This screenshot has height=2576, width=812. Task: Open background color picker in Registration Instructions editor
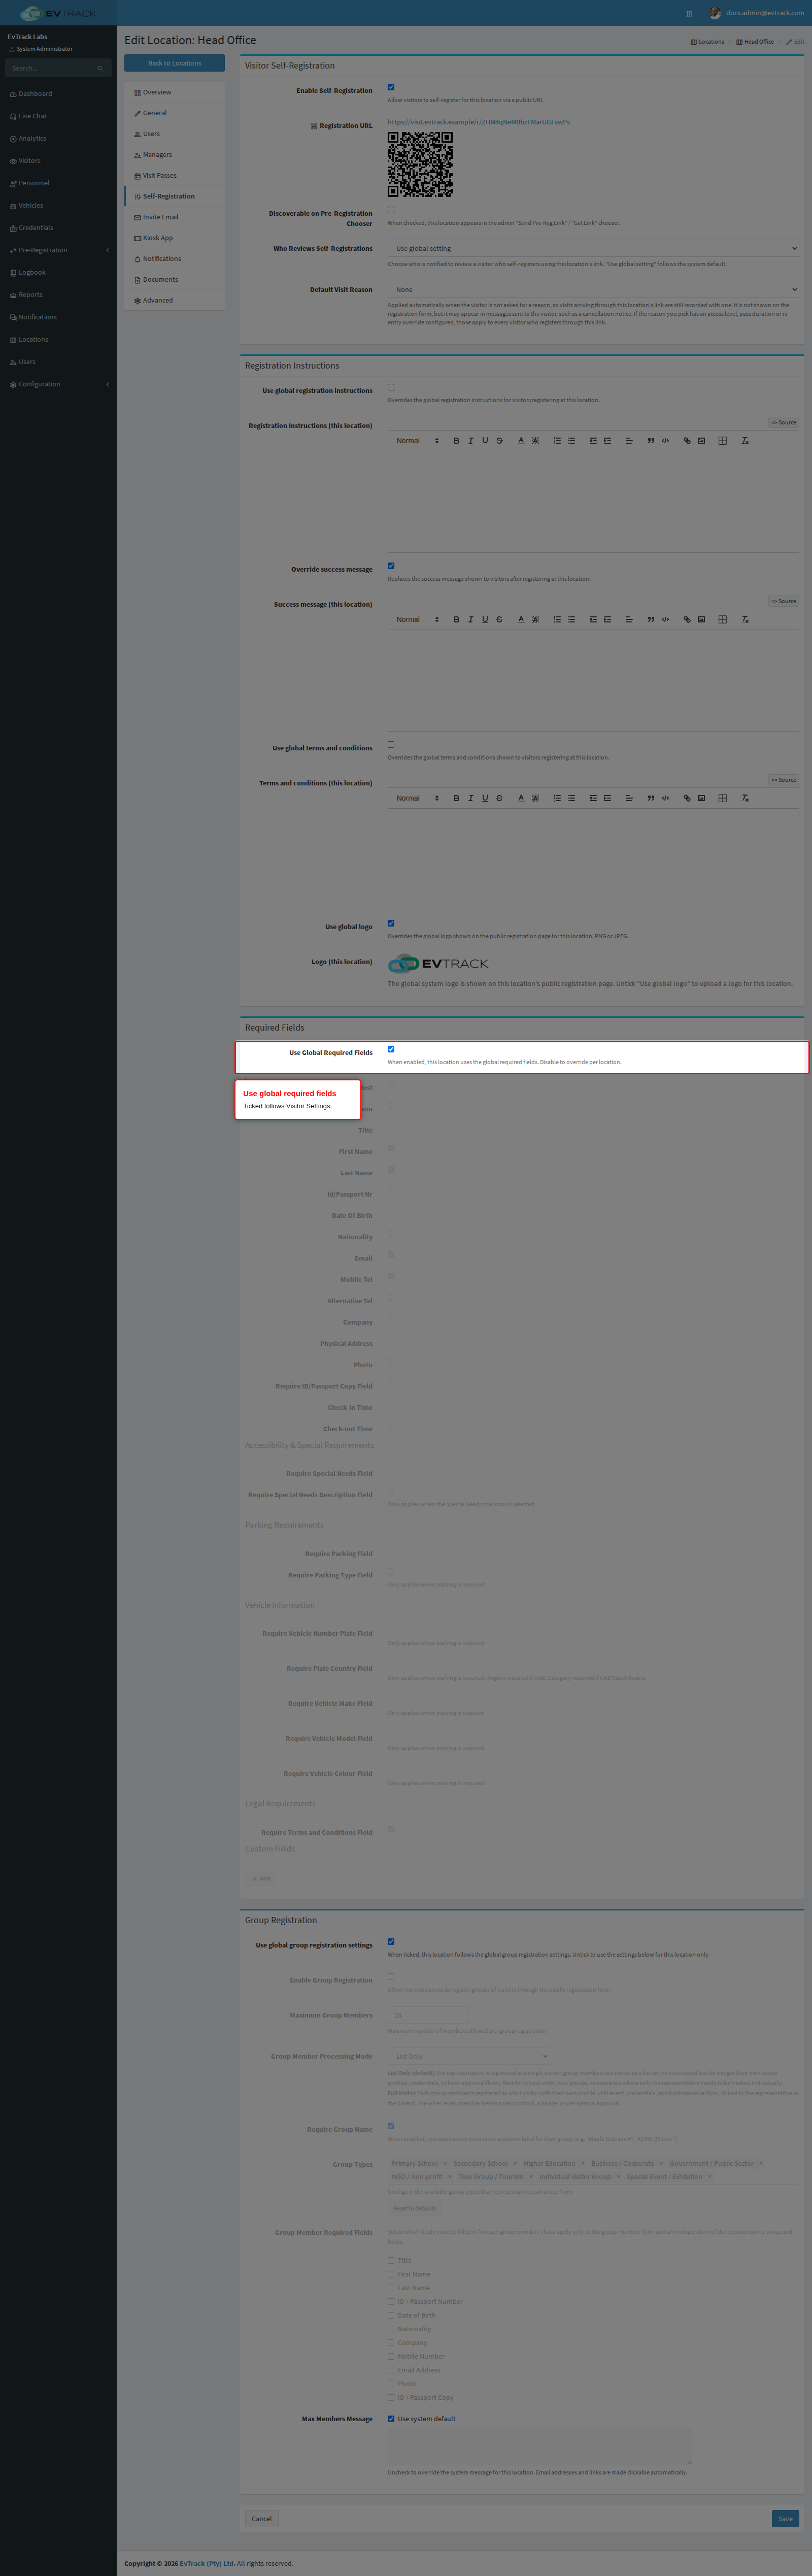pyautogui.click(x=535, y=441)
